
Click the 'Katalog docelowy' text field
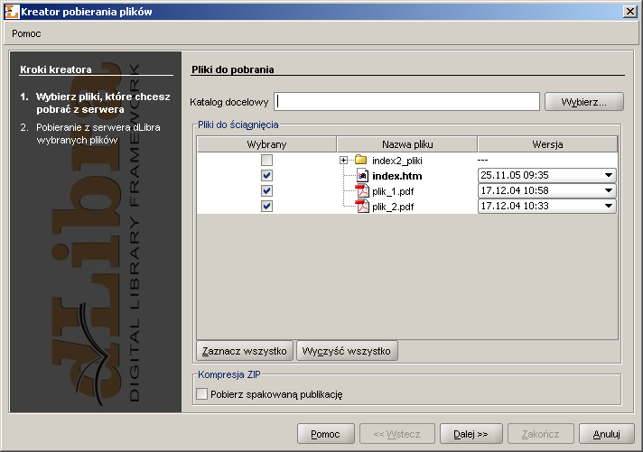[x=406, y=101]
